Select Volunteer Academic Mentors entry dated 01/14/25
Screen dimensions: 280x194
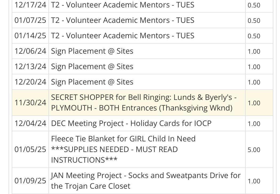click(123, 36)
